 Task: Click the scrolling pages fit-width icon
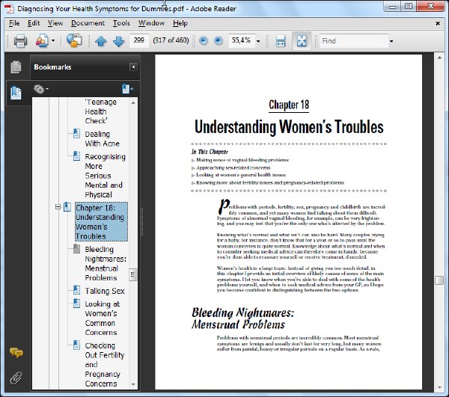[x=281, y=41]
